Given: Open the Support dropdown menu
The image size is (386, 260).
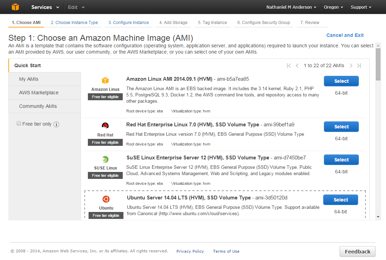Looking at the screenshot, I should click(x=361, y=7).
